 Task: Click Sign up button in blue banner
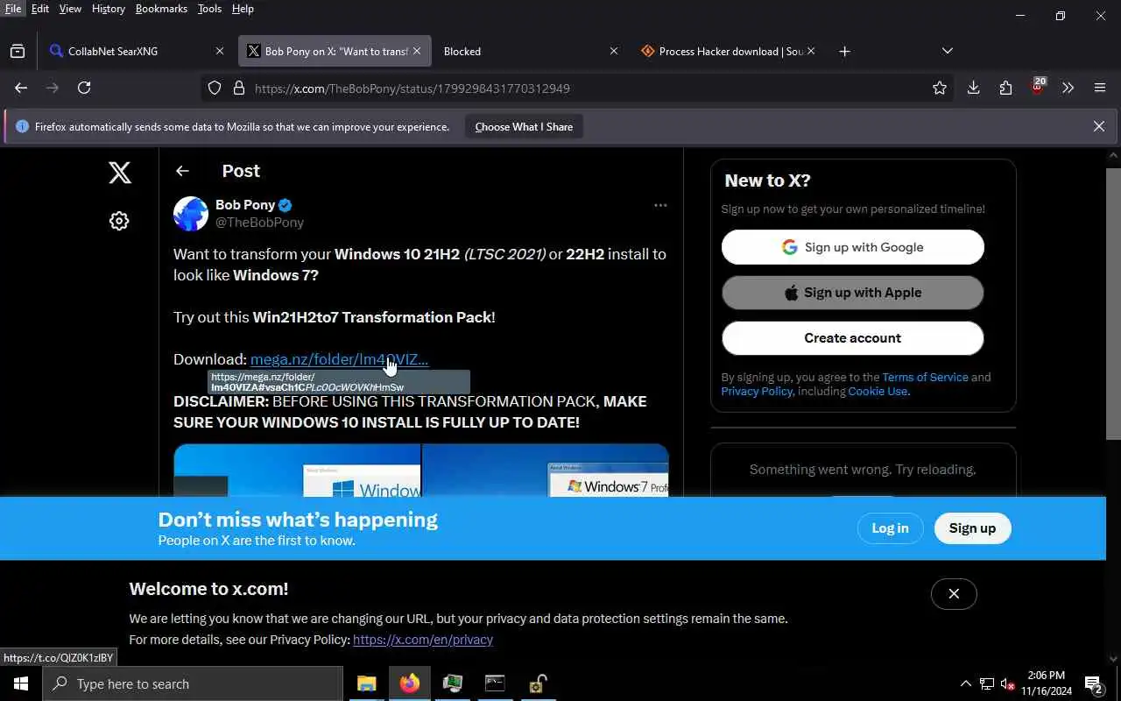[x=972, y=528]
